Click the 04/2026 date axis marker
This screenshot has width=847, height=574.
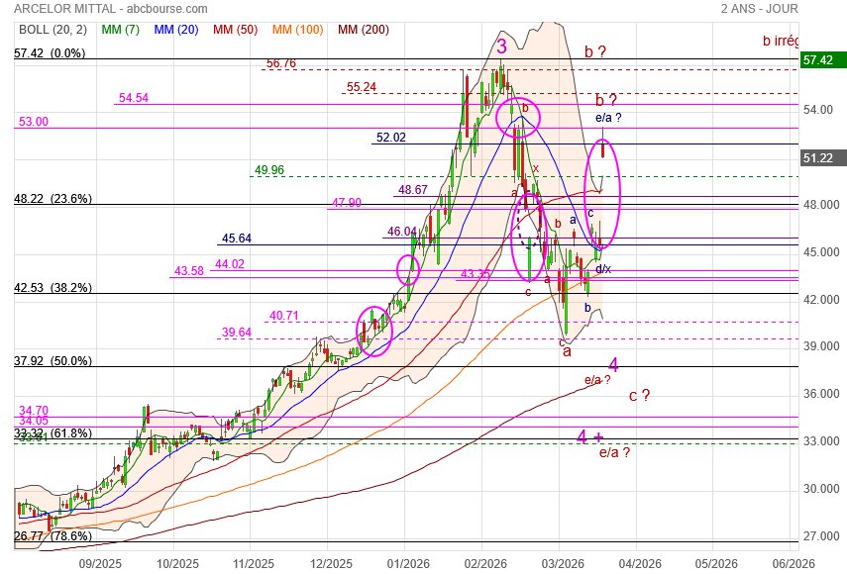[x=640, y=564]
